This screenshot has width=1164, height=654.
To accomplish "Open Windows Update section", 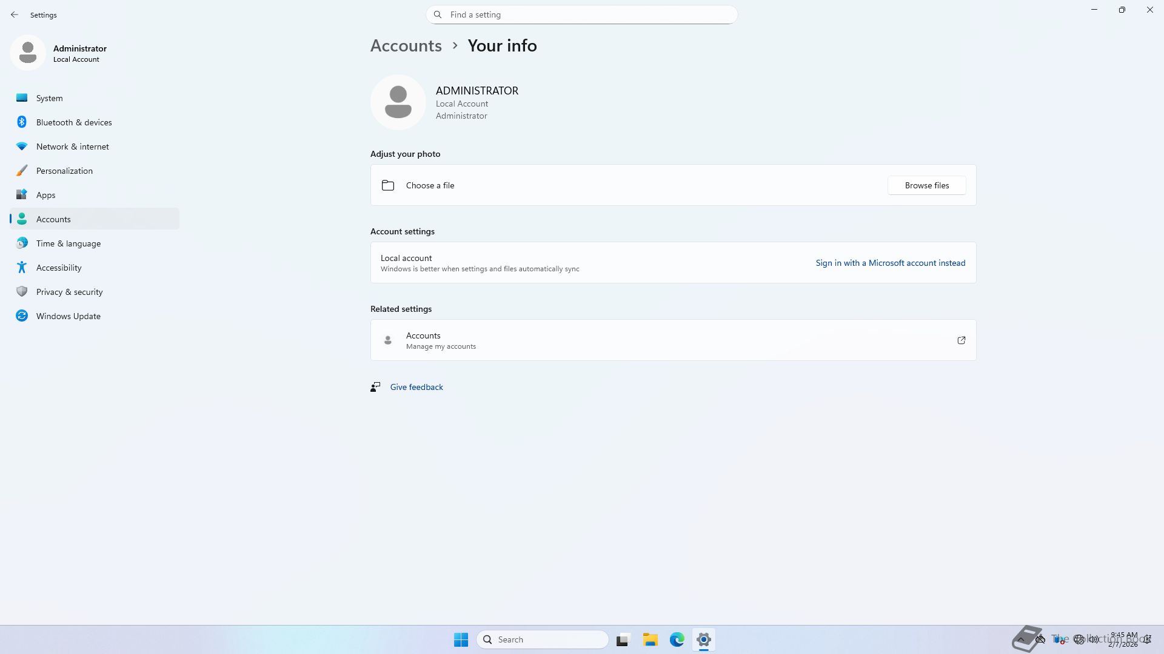I will tap(68, 316).
